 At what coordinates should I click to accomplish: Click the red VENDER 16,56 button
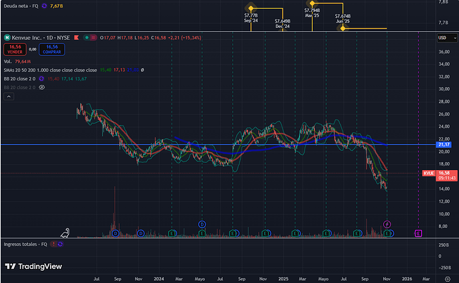point(14,48)
